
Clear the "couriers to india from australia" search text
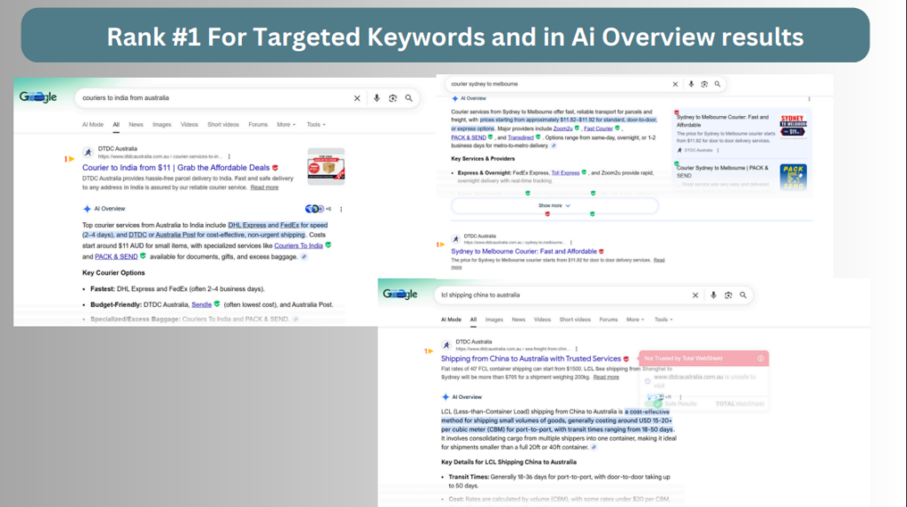click(x=358, y=98)
